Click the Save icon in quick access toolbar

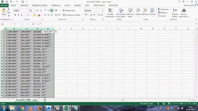(7, 2)
